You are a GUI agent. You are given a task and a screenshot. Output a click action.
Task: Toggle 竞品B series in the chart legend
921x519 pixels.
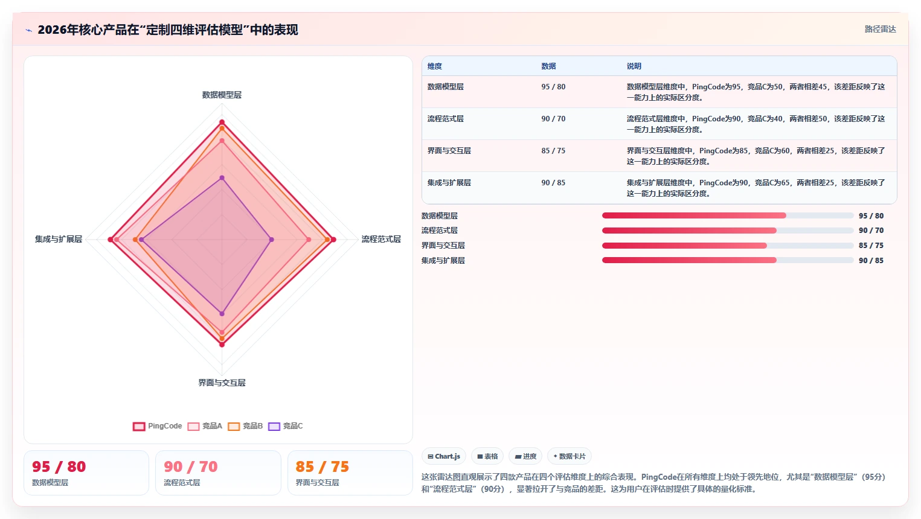coord(246,426)
